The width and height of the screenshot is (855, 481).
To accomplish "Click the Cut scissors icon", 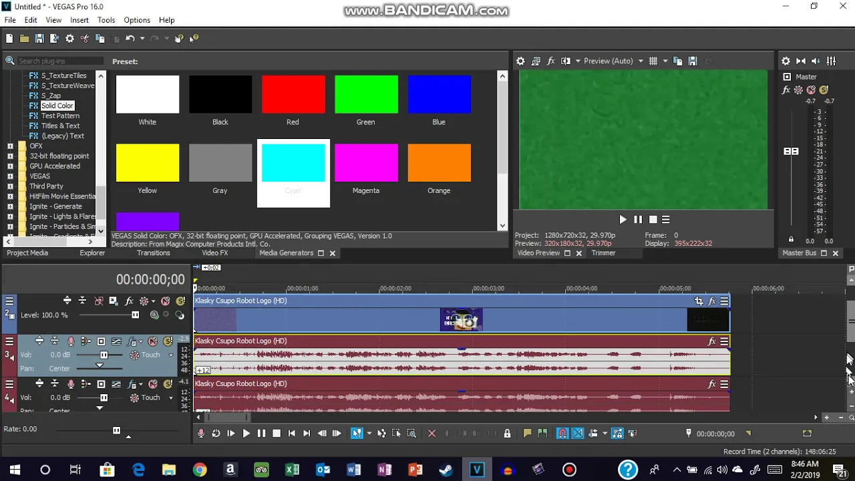I will coord(85,39).
